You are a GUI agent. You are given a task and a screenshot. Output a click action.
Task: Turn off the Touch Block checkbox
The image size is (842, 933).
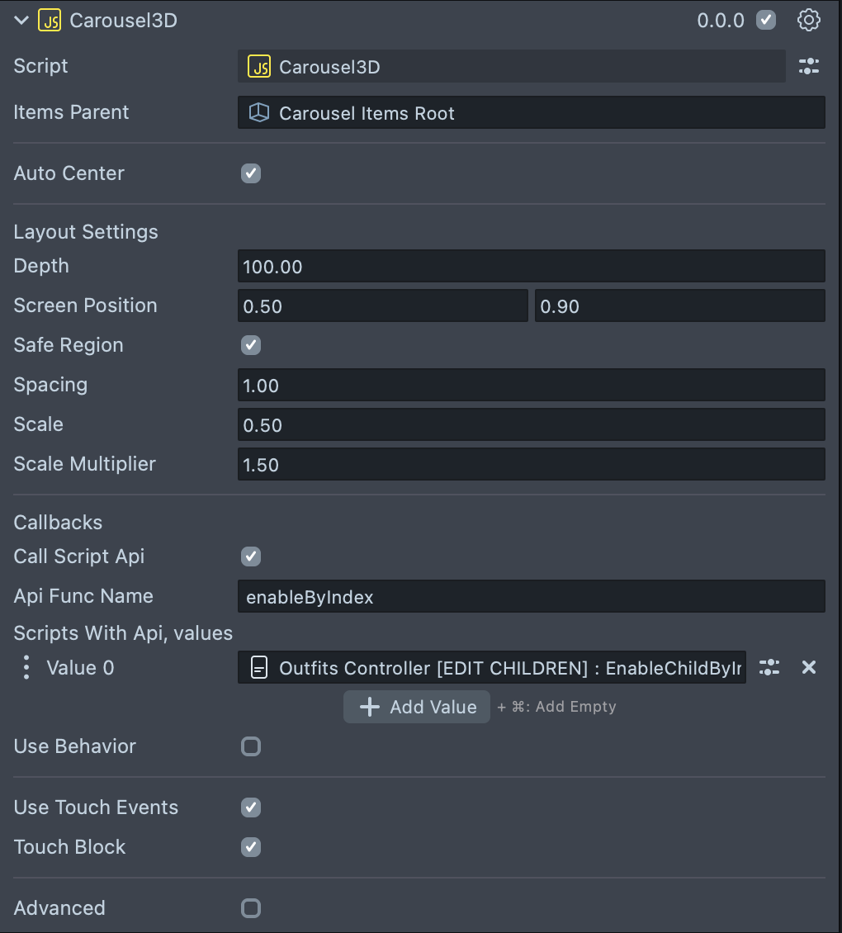251,847
